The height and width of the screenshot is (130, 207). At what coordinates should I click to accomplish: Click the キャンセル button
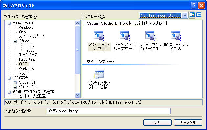pyautogui.click(x=188, y=122)
